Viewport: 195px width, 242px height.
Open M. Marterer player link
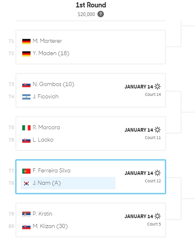point(47,41)
